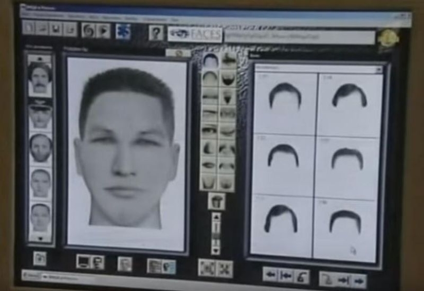Viewport: 424px width, 291px height.
Task: Select the goatee beard feature icon
Action: click(x=228, y=95)
